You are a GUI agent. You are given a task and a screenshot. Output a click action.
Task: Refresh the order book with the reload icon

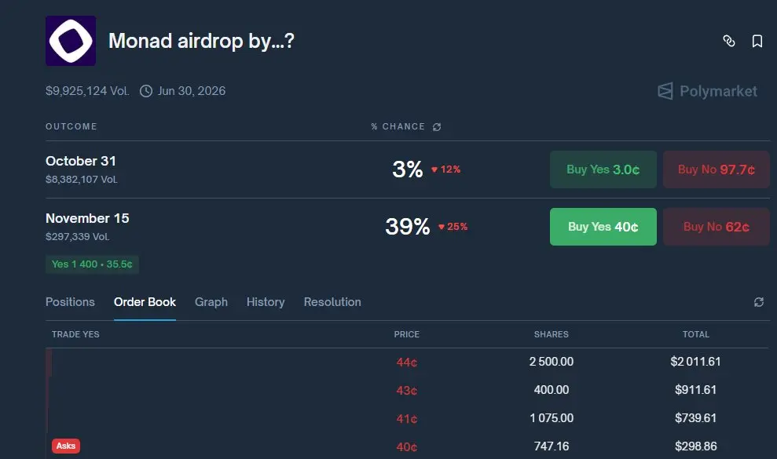tap(759, 302)
